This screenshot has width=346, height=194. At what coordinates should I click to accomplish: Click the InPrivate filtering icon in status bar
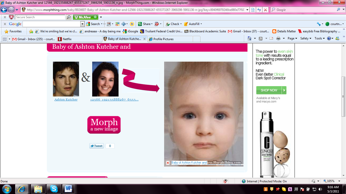coord(225,181)
